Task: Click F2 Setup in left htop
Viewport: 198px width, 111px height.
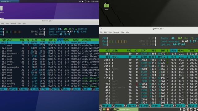Action: pos(12,89)
